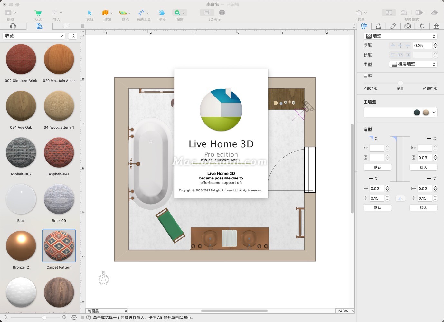Select the 缩放 zoom magnifier tool
This screenshot has width=444, height=322.
click(x=177, y=13)
